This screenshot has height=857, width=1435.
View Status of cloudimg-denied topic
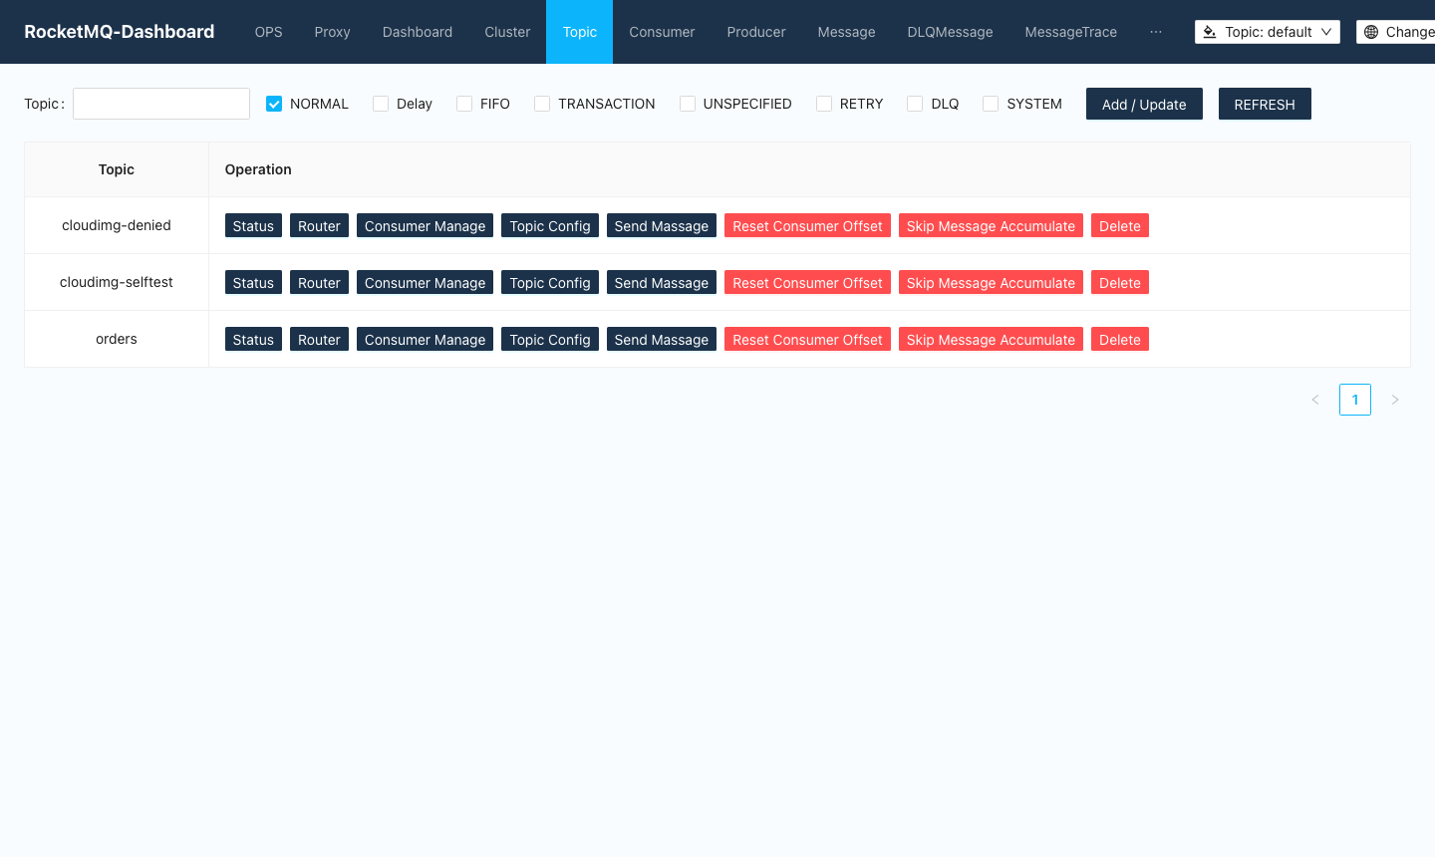pyautogui.click(x=253, y=226)
